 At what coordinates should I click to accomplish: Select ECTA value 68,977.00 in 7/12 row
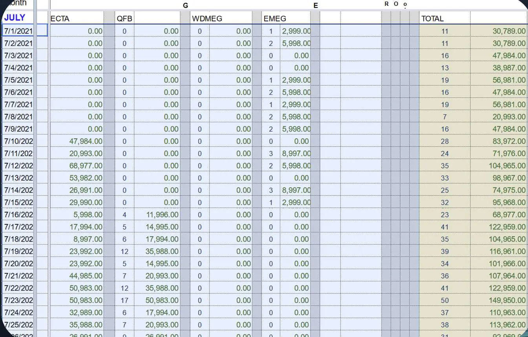[x=77, y=166]
